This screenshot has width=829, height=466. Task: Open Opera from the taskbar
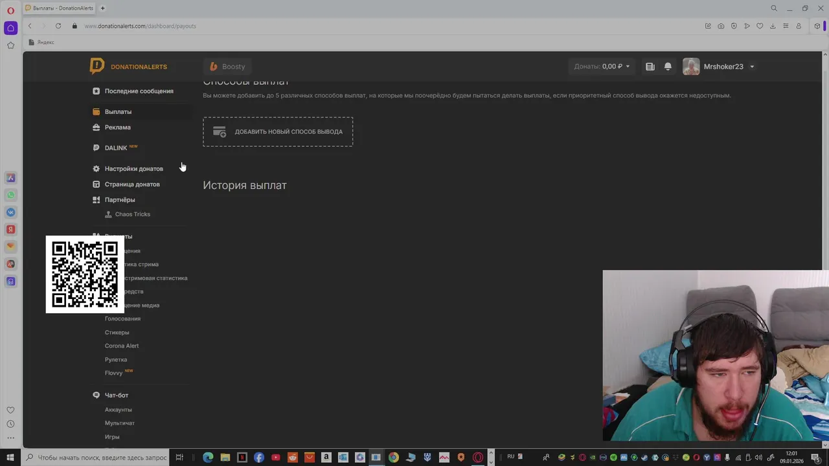pos(478,458)
